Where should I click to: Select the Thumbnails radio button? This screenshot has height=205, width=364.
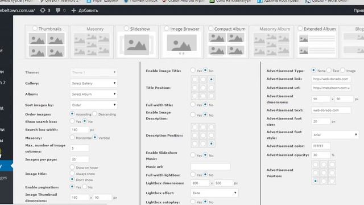[x=35, y=28]
